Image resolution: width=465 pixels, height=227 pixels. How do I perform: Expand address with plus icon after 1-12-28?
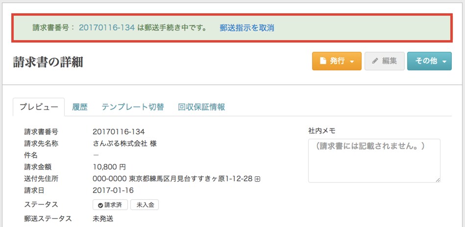tap(257, 179)
